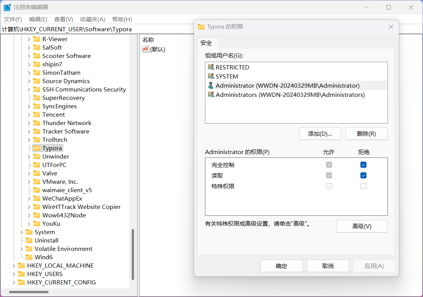This screenshot has height=297, width=423.
Task: Click the (默认) string value icon
Action: click(x=145, y=49)
